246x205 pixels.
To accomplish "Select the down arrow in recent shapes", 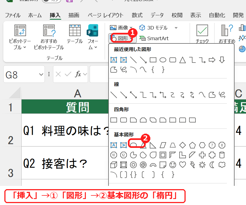I will pos(222,60).
